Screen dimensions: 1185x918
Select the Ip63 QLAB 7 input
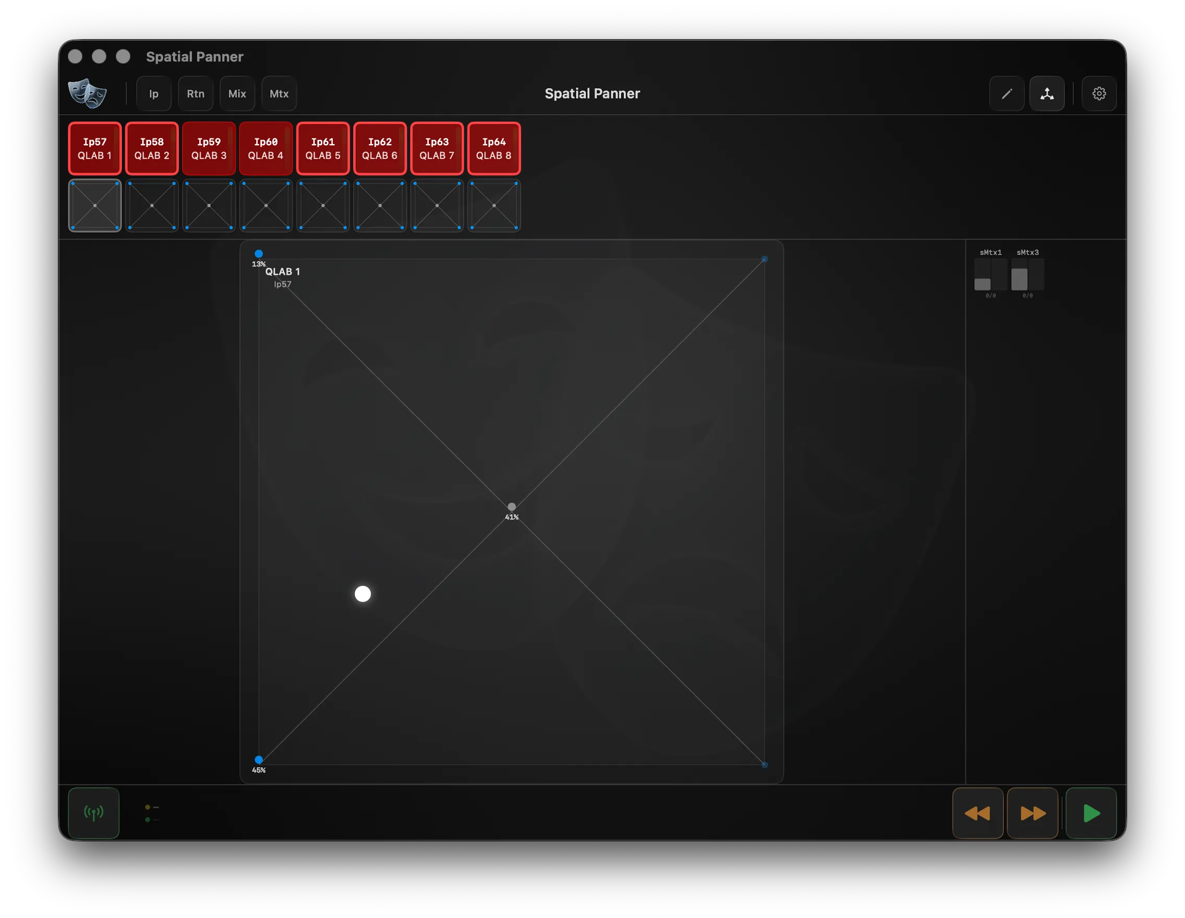[437, 148]
